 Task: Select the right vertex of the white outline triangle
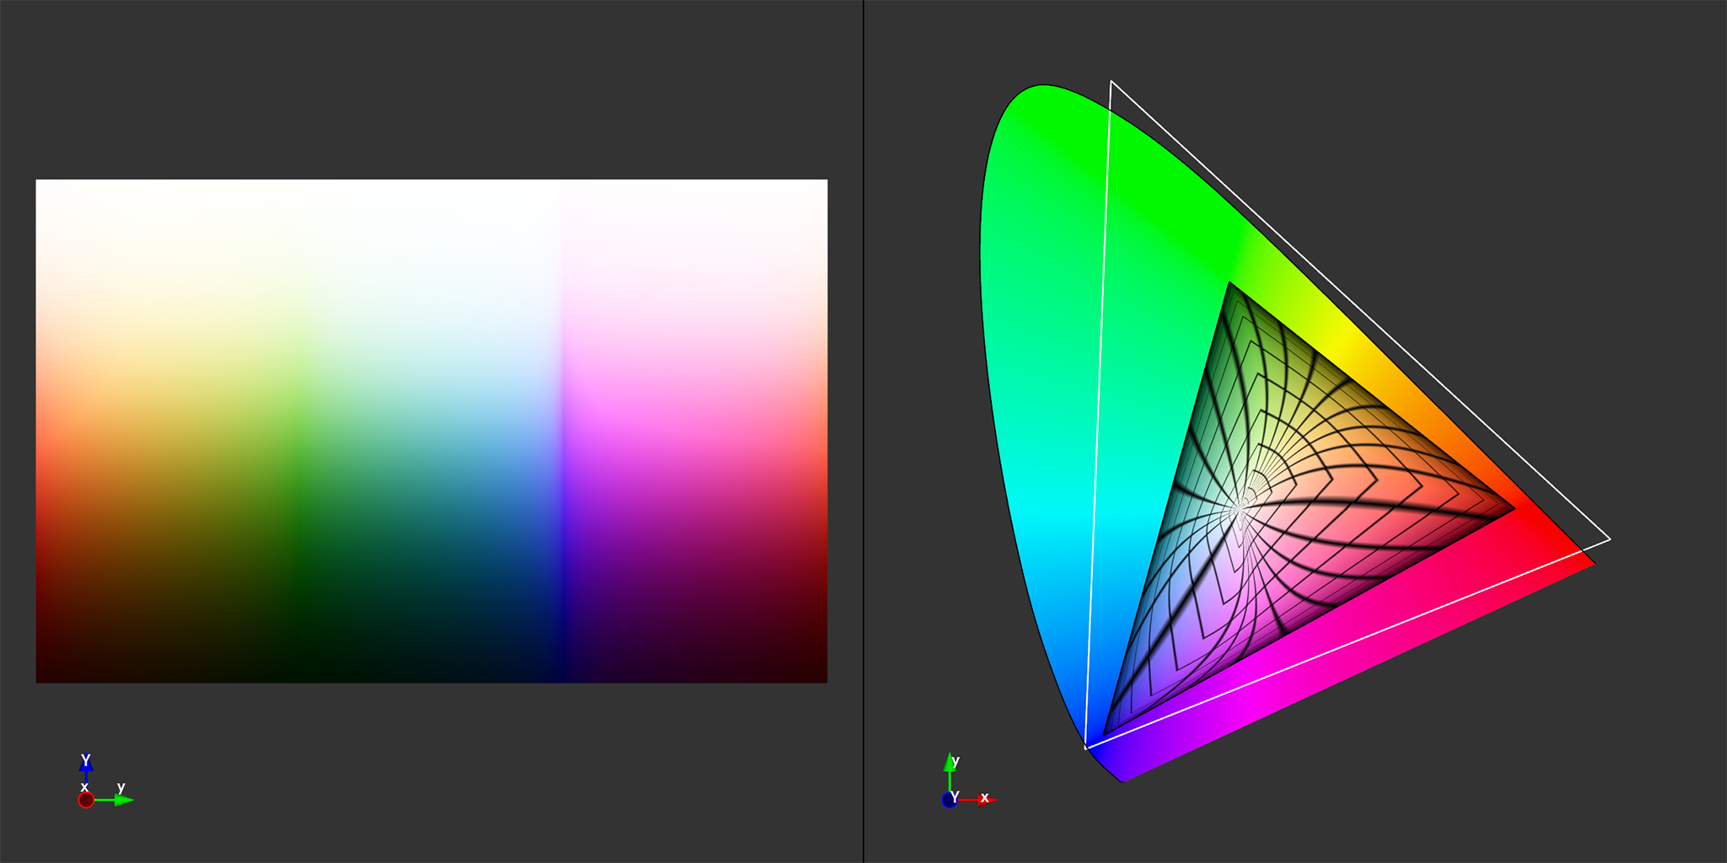point(1610,539)
